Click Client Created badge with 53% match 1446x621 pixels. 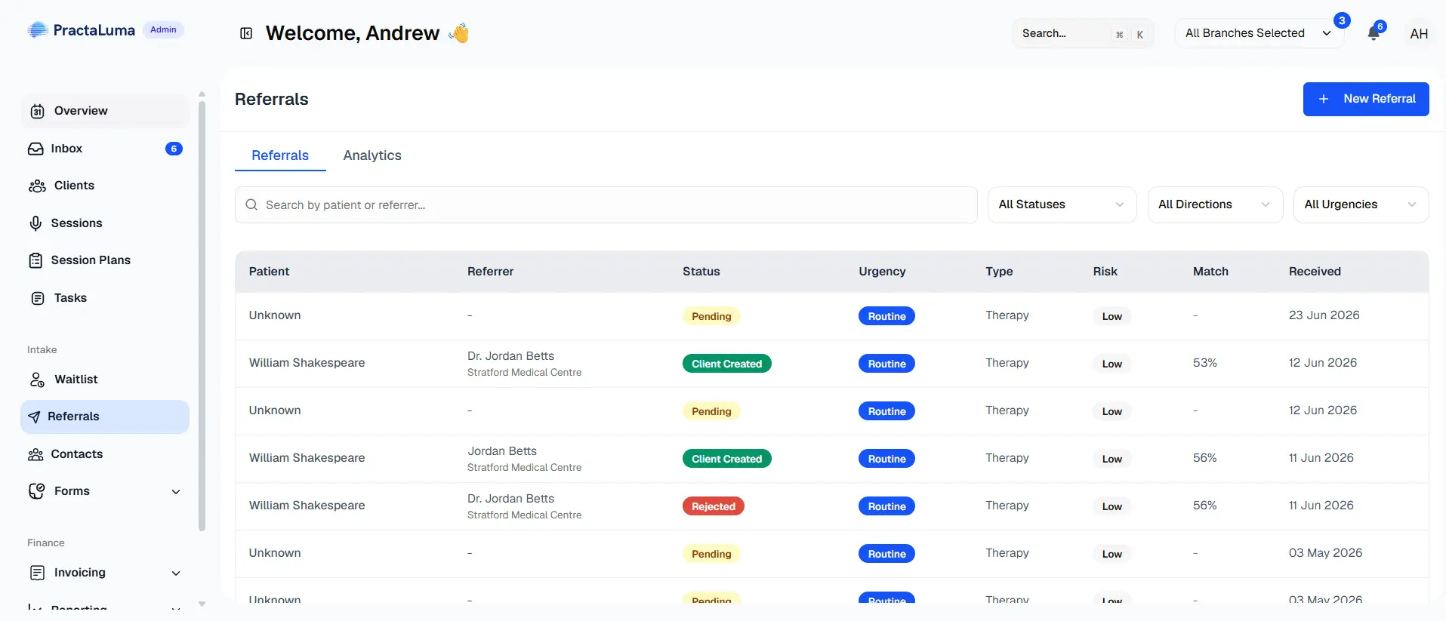tap(726, 364)
